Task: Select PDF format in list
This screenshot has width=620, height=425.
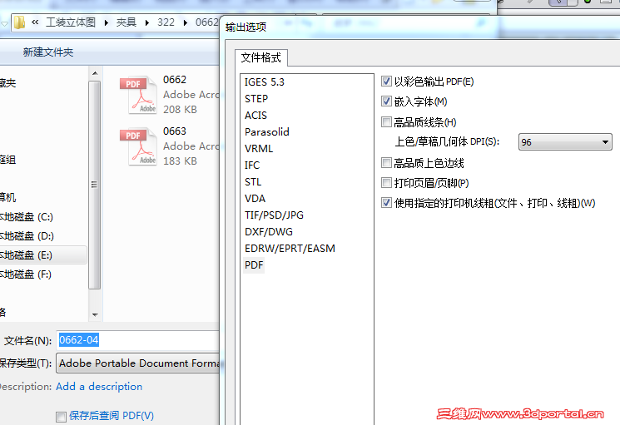Action: [x=254, y=265]
